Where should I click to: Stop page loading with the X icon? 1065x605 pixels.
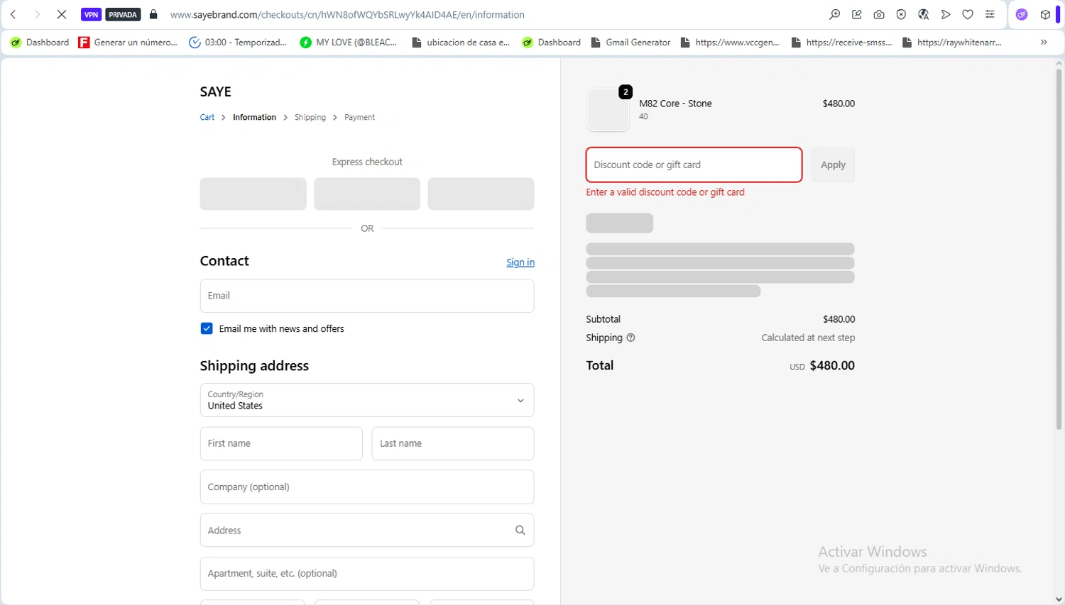point(62,14)
